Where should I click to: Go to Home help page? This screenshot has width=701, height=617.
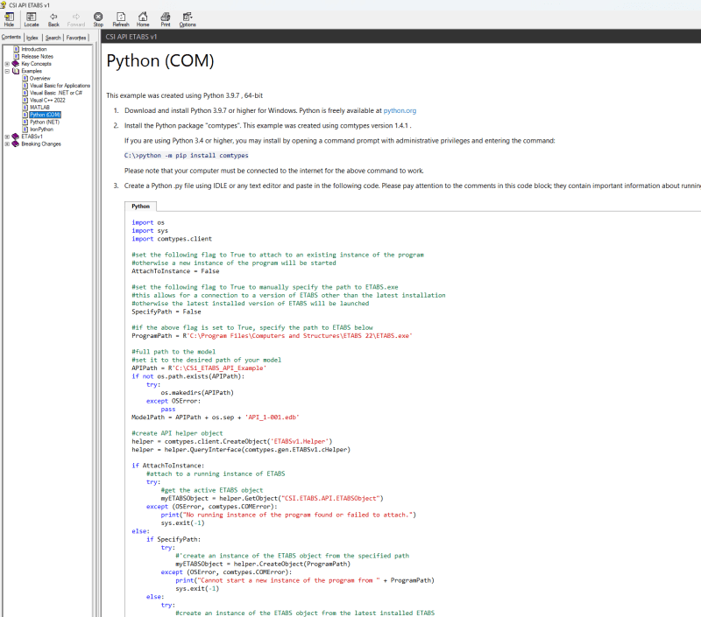point(143,19)
